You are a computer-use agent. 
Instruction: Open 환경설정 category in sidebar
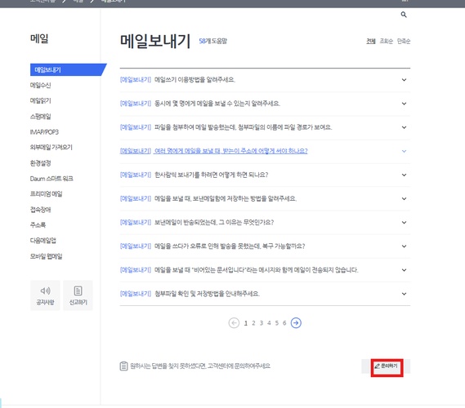pos(40,163)
